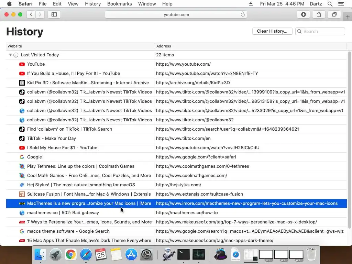Image resolution: width=352 pixels, height=264 pixels.
Task: Open Terminal from the Dock
Action: (x=184, y=254)
